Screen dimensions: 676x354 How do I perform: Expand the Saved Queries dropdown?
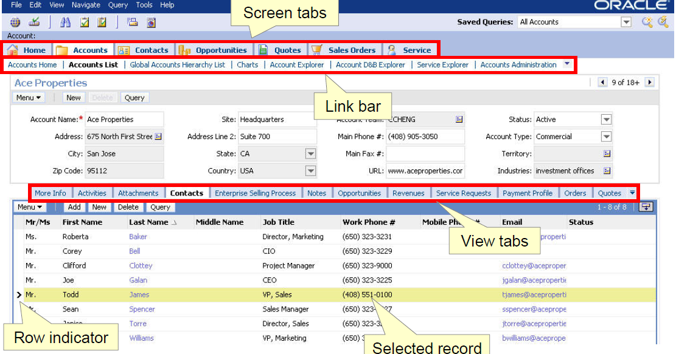pyautogui.click(x=626, y=22)
